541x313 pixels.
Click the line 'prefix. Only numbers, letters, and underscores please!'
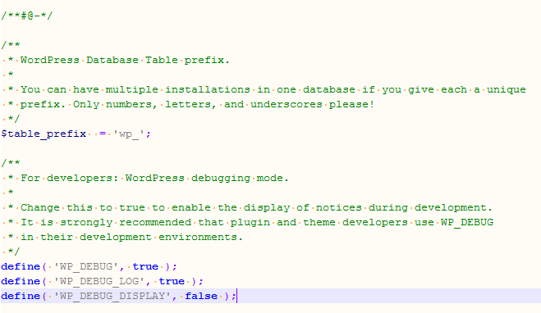[x=197, y=104]
